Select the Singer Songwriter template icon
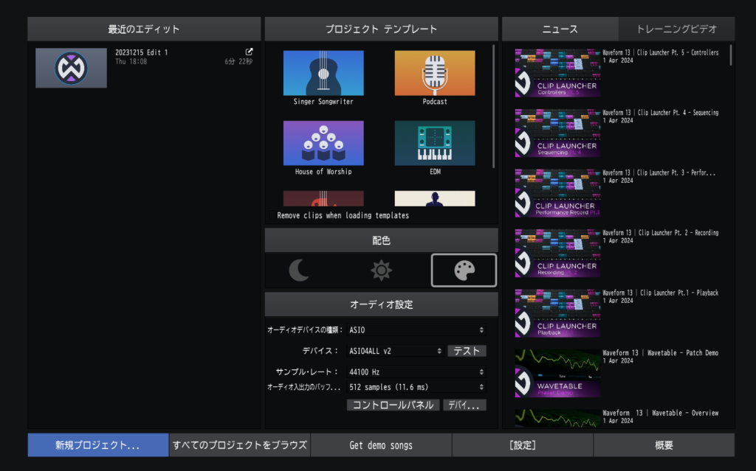 click(x=323, y=73)
